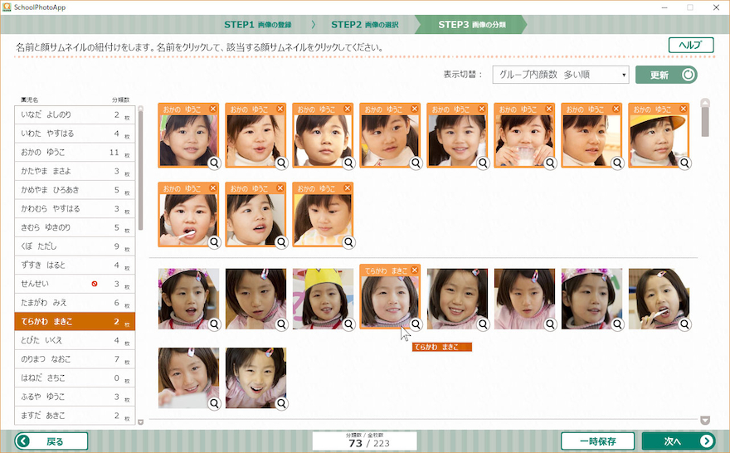Click the red prohibited icon beside せんせい
Screen dimensions: 730x453
coord(95,284)
